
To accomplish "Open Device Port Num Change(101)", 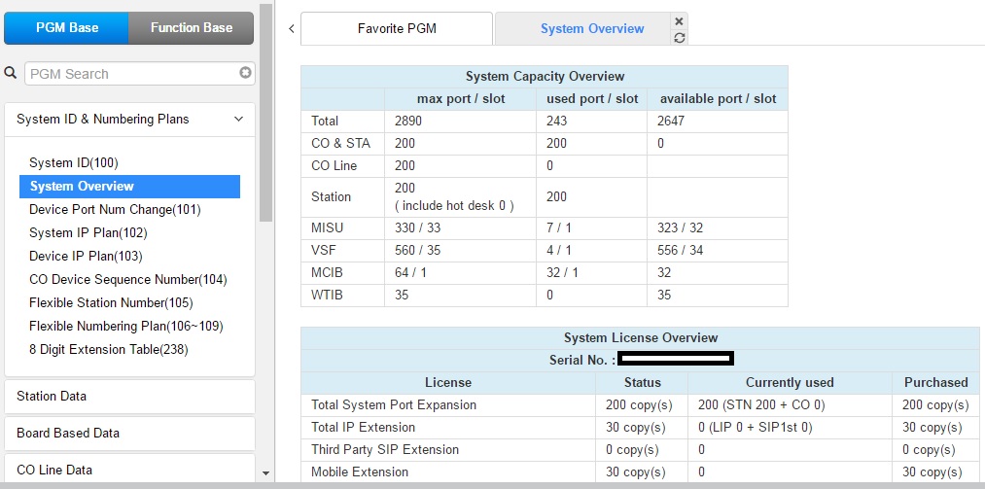I will click(115, 210).
